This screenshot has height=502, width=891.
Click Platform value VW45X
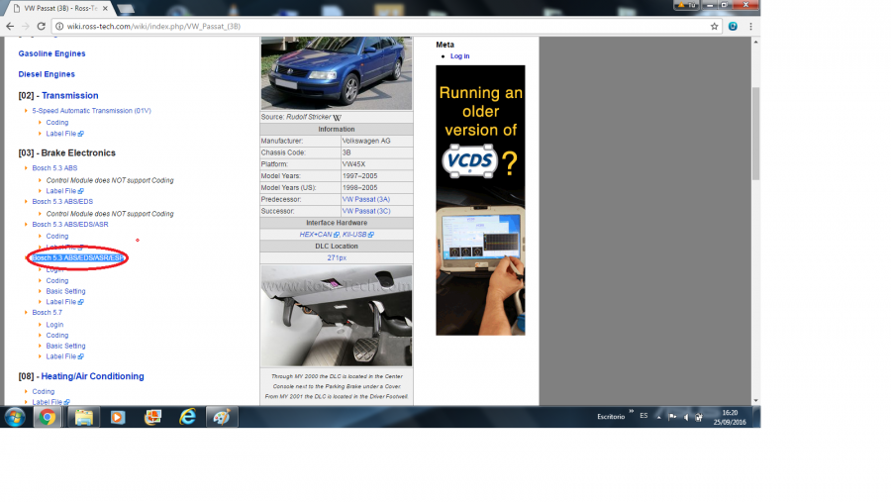click(353, 164)
